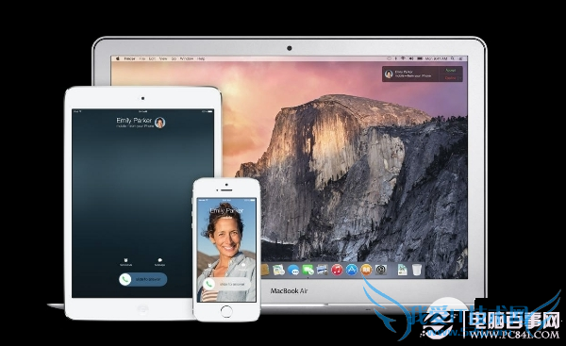Open FaceTime from the dock
The width and height of the screenshot is (566, 346).
point(308,270)
